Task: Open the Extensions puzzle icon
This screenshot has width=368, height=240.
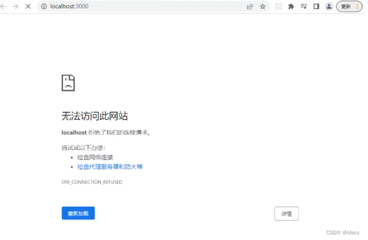Action: [291, 6]
